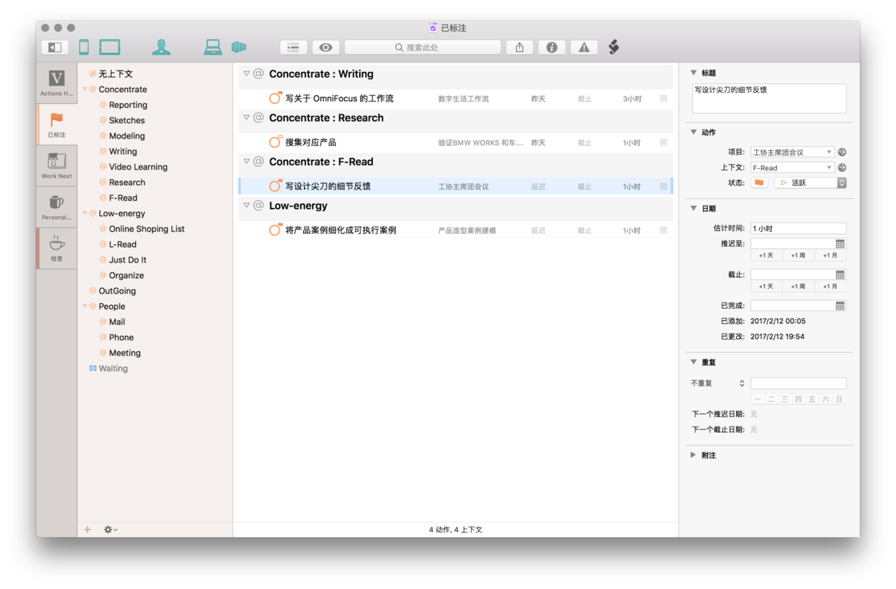Toggle the inspector info button
The image size is (896, 589).
tap(551, 47)
